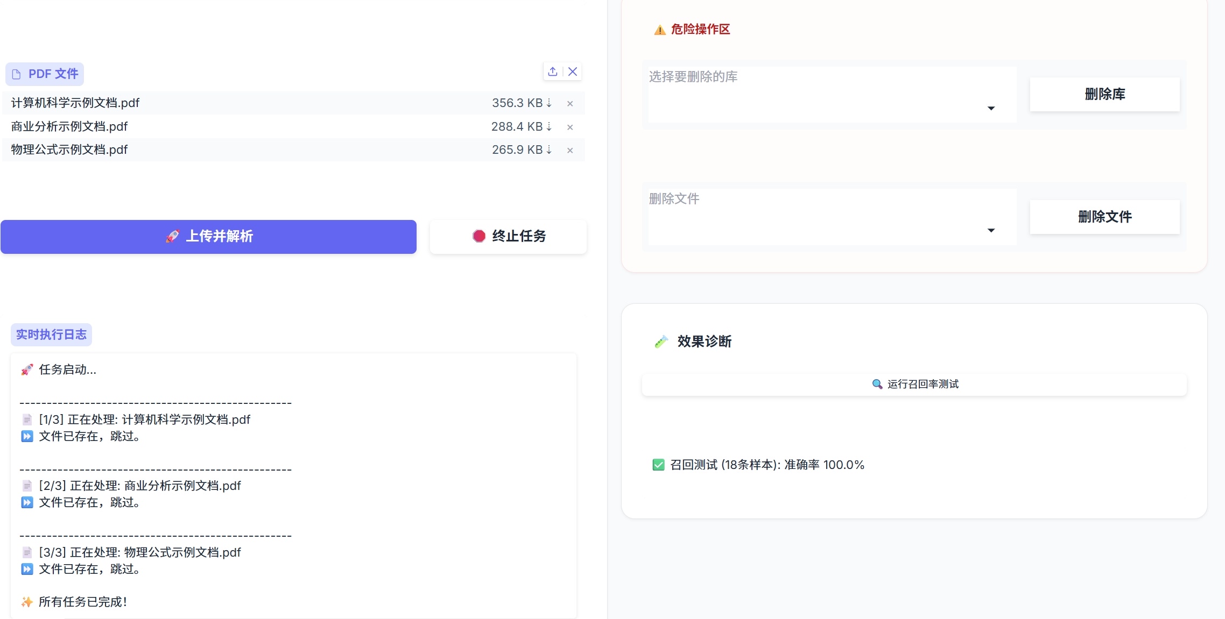Click the download icon for 物理公式示例文档.pdf
The width and height of the screenshot is (1225, 619).
[550, 150]
